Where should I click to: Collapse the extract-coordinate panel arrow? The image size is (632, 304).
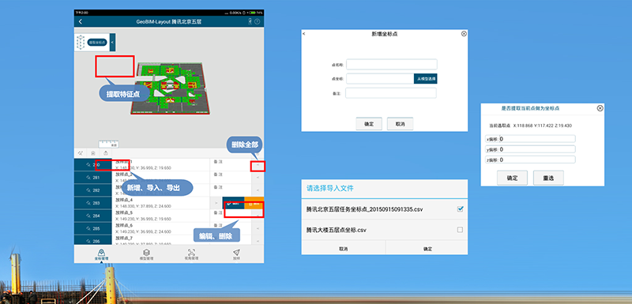112,42
